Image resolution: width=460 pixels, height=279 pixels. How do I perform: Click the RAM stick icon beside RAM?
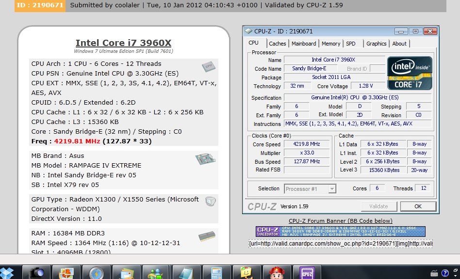(x=207, y=236)
